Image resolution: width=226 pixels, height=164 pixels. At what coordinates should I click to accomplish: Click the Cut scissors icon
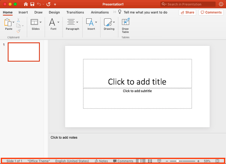coord(18,20)
